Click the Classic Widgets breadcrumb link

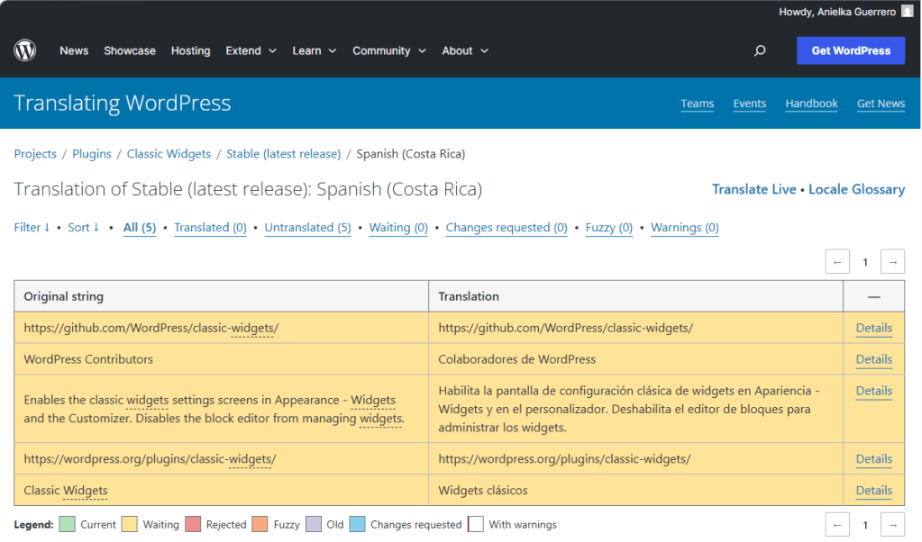point(169,154)
